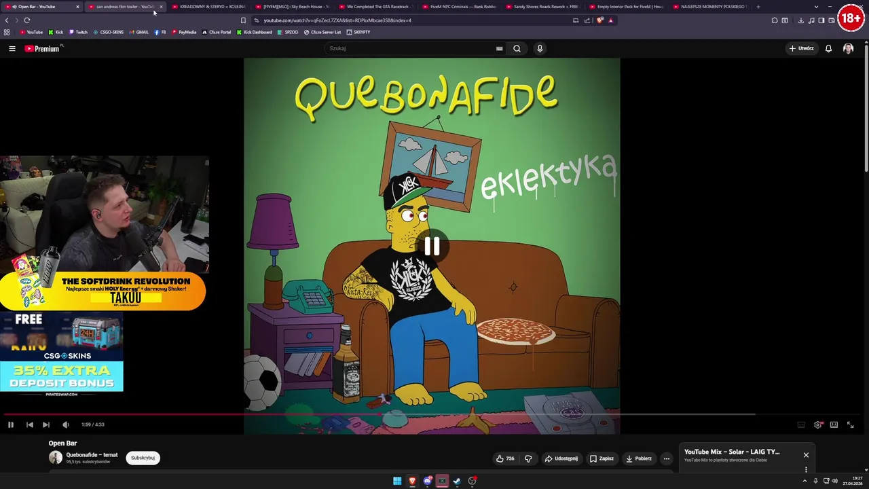Open YouTube notifications bell
This screenshot has height=489, width=869.
[x=828, y=48]
